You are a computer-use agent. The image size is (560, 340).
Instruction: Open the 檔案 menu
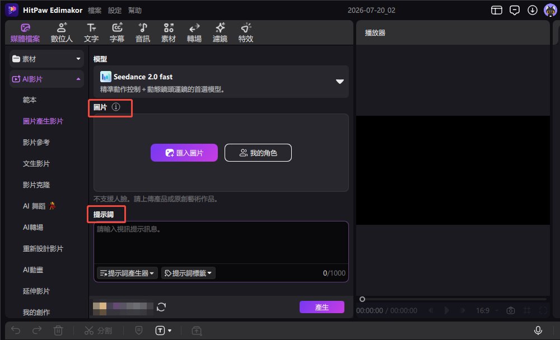95,11
